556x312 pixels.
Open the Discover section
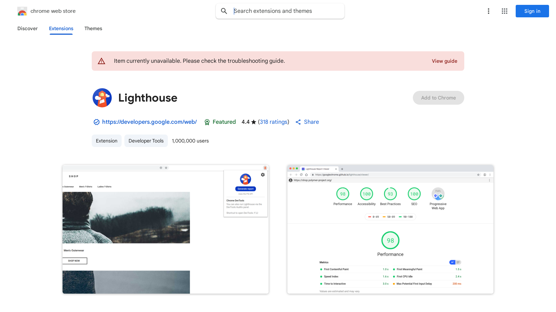(27, 28)
